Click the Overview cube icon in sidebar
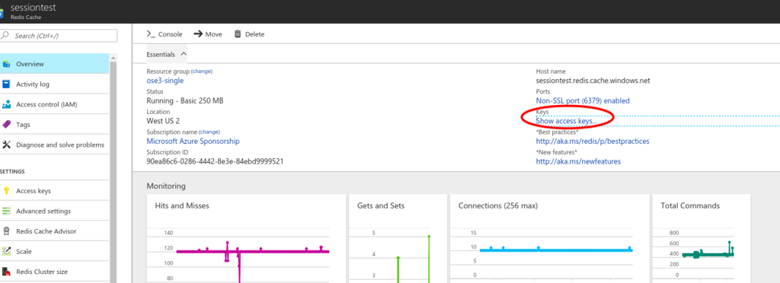Image resolution: width=780 pixels, height=283 pixels. click(x=6, y=64)
